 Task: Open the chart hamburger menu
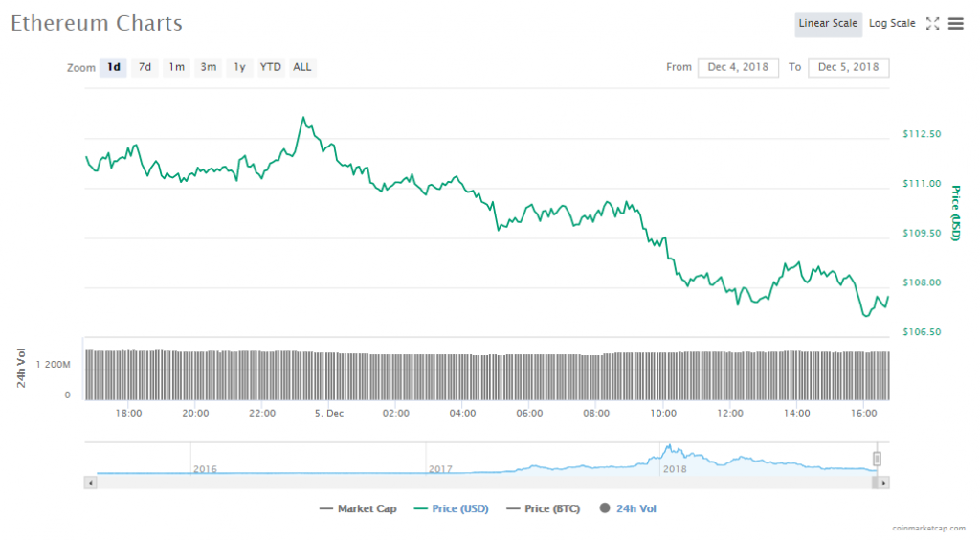pos(955,24)
